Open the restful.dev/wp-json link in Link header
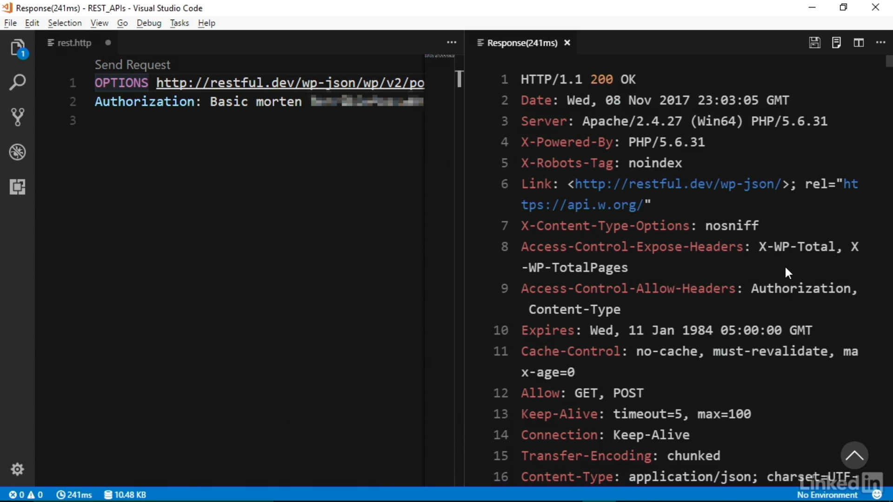This screenshot has height=502, width=893. pyautogui.click(x=678, y=184)
